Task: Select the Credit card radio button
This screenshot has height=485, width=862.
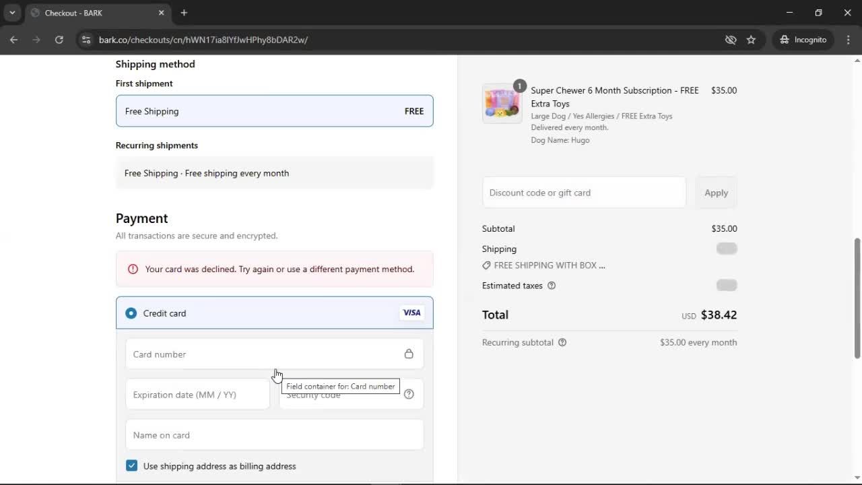Action: [x=131, y=313]
